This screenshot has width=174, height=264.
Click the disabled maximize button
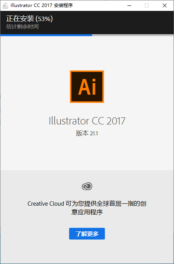point(147,5)
